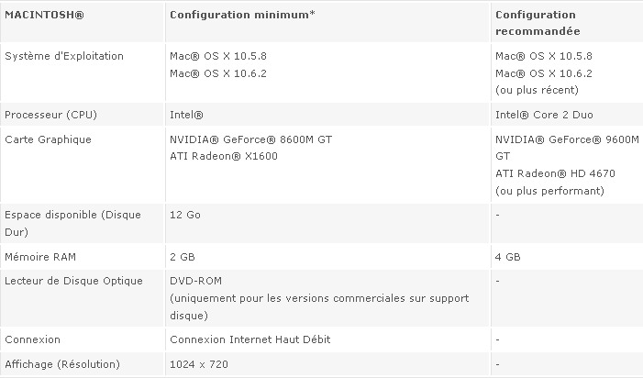Click the "Système d'Exploitation" row label
643x378 pixels.
63,56
